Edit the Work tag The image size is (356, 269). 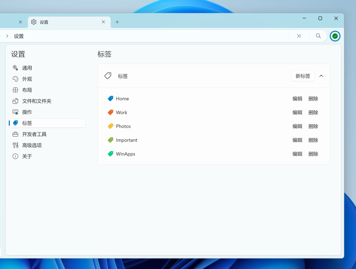[297, 113]
